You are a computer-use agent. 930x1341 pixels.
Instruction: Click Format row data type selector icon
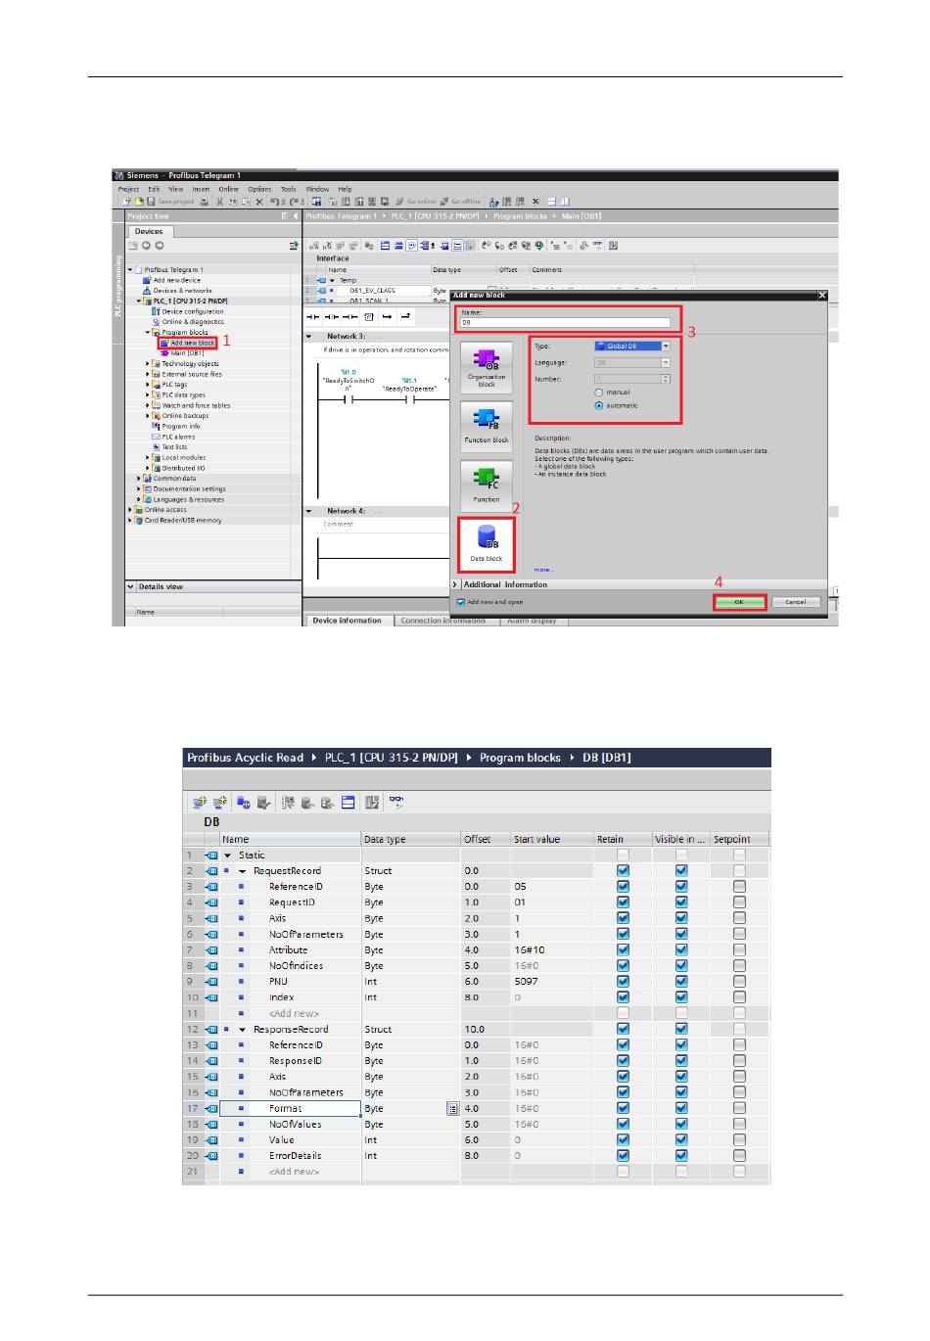pyautogui.click(x=452, y=1109)
